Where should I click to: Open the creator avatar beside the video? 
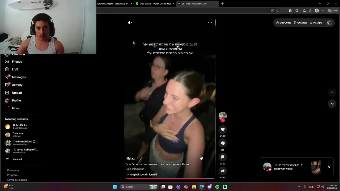tap(223, 116)
